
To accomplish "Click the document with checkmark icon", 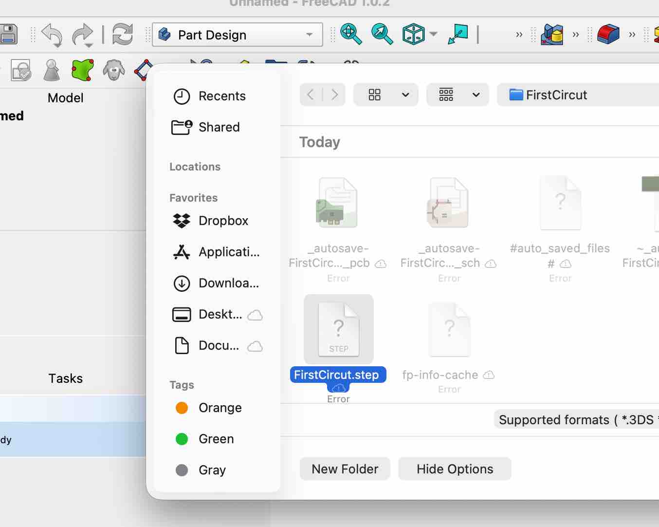I will pos(21,71).
